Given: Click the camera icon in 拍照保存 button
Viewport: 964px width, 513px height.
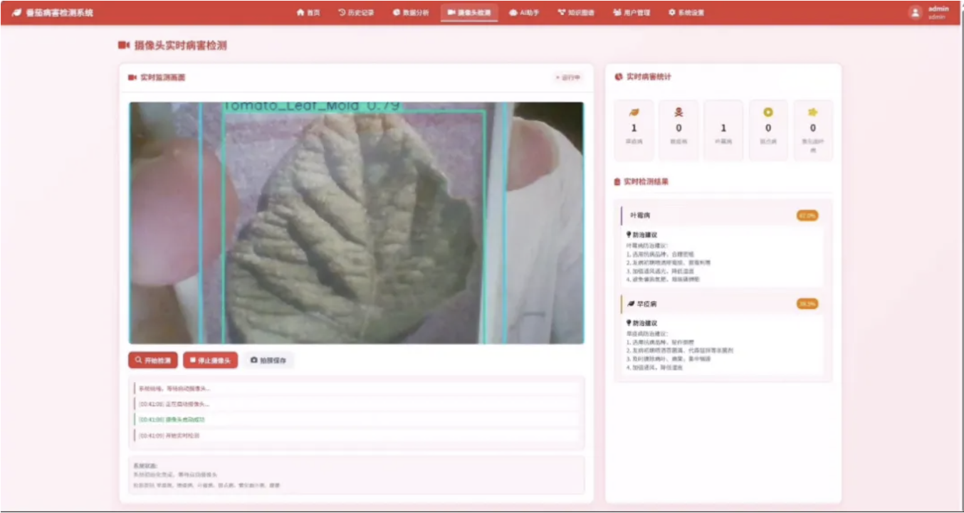Looking at the screenshot, I should pos(253,361).
